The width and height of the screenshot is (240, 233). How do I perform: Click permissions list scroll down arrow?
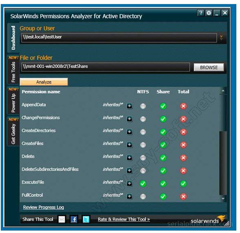click(x=223, y=198)
